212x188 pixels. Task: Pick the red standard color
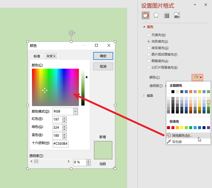(x=173, y=128)
